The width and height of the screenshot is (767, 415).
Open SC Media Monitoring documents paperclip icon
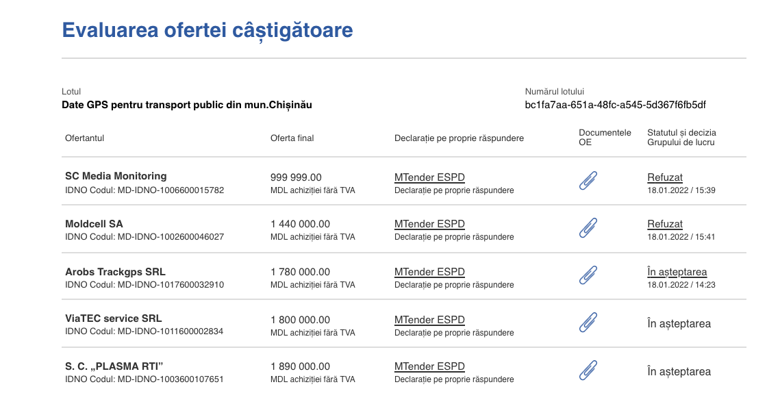click(588, 180)
